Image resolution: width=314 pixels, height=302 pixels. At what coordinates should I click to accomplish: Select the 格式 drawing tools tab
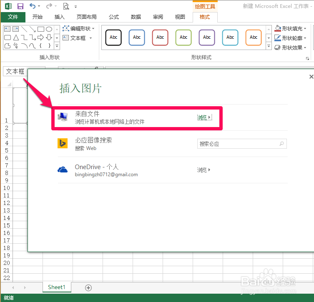205,17
